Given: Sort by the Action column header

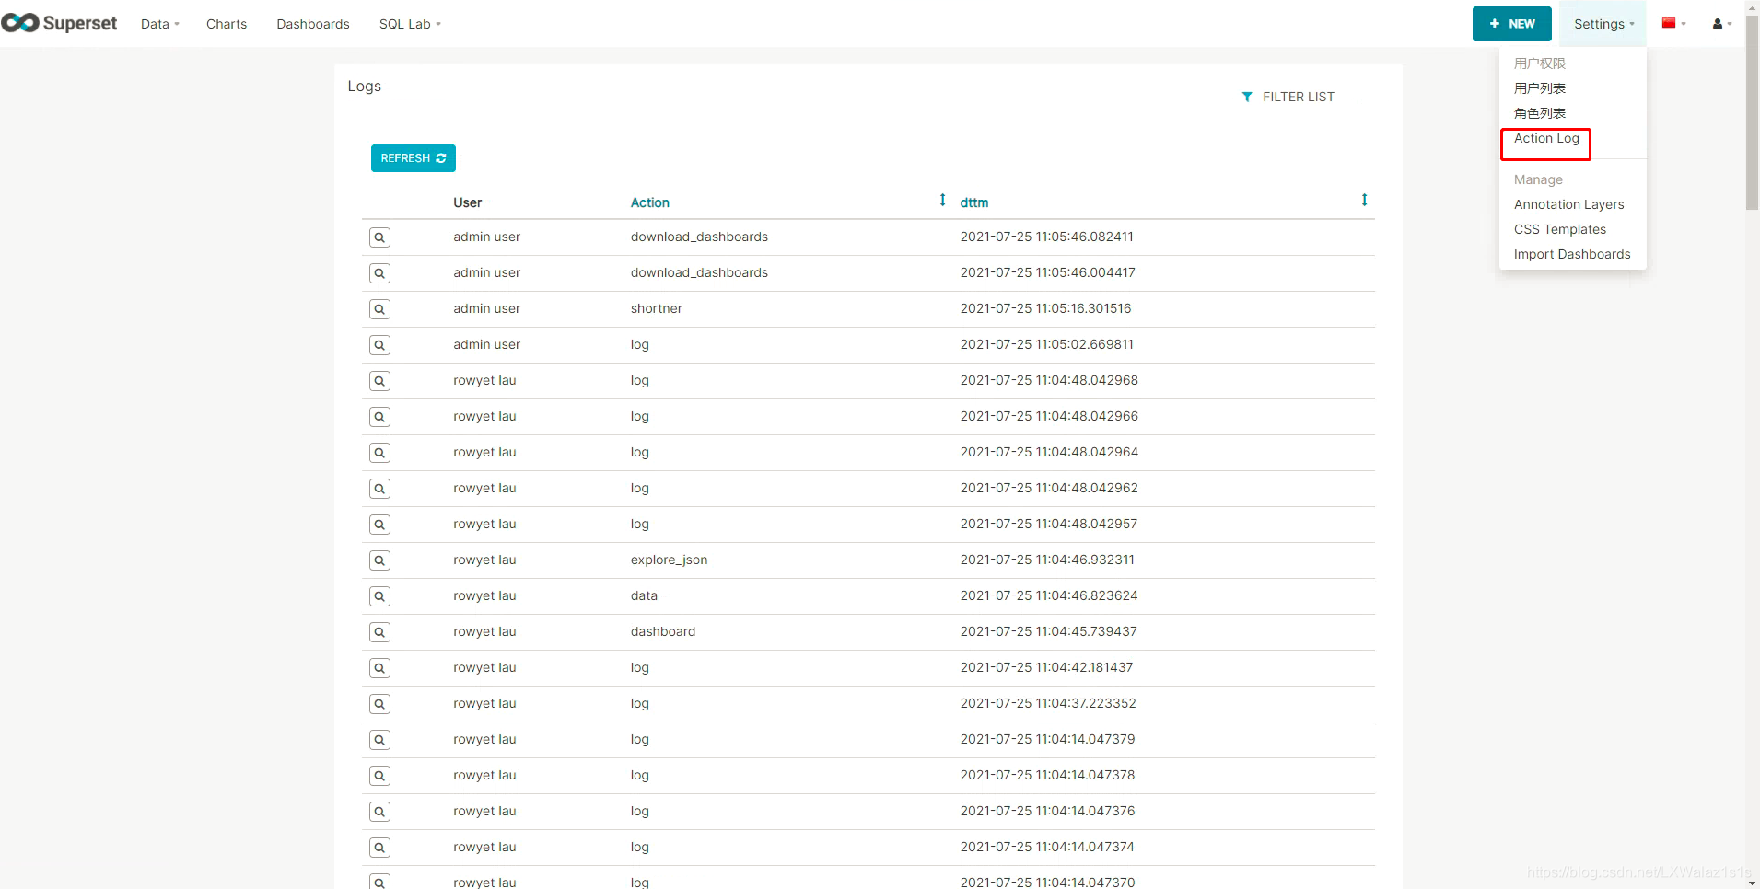Looking at the screenshot, I should click(x=649, y=202).
